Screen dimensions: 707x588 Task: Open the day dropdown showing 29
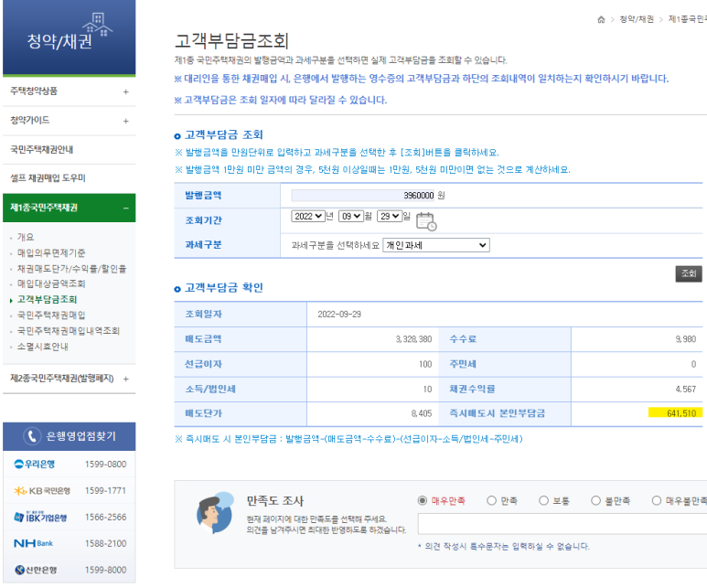pyautogui.click(x=390, y=217)
